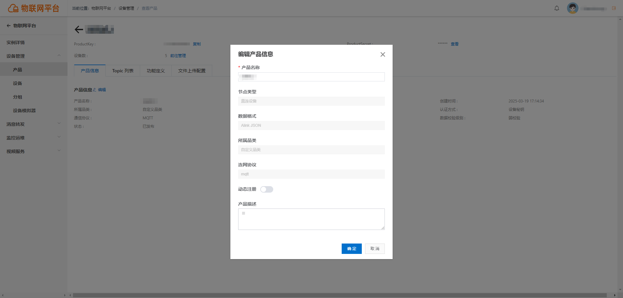The image size is (623, 298).
Task: Click the back arrow beside product title
Action: tap(79, 30)
